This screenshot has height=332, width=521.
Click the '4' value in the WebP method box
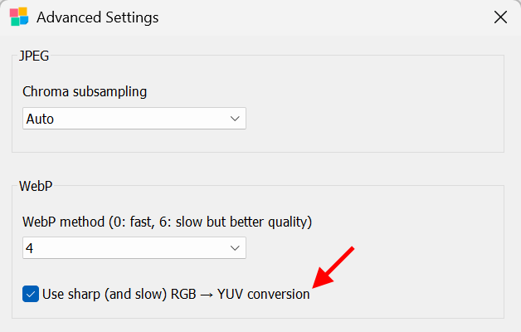pos(30,248)
